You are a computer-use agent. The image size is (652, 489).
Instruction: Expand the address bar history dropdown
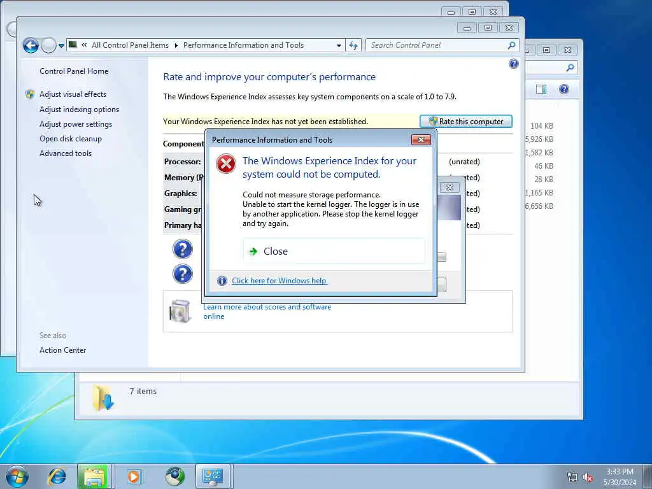[339, 45]
